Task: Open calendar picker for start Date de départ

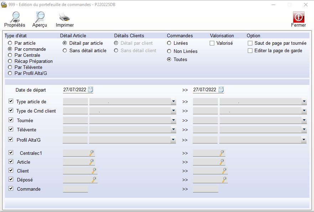Action: 90,89
